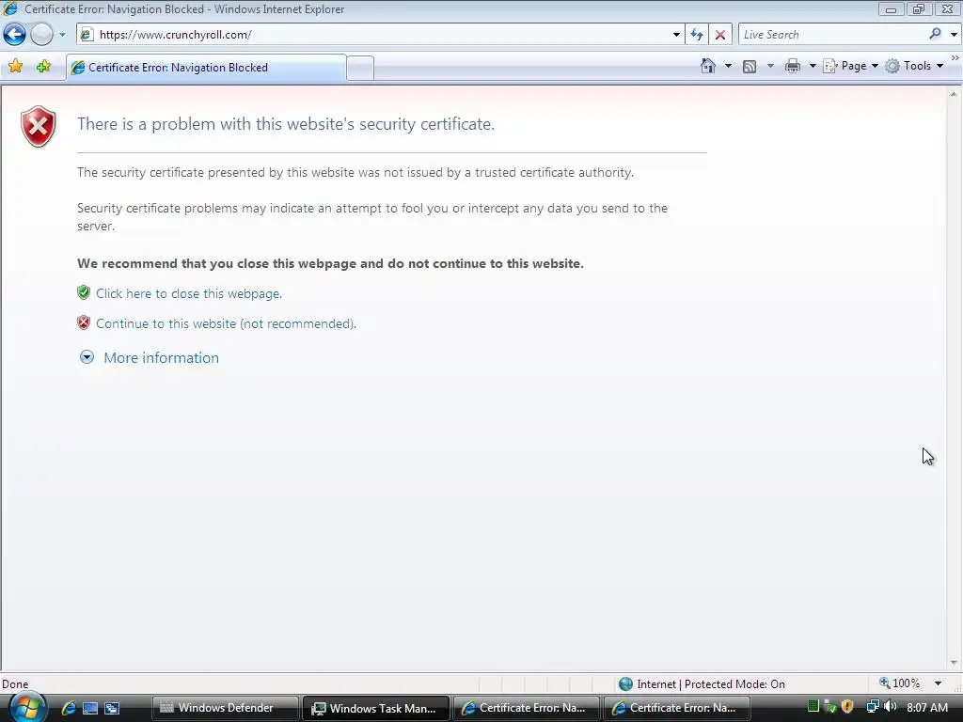Viewport: 963px width, 722px height.
Task: Open the Print options dropdown arrow
Action: (x=812, y=66)
